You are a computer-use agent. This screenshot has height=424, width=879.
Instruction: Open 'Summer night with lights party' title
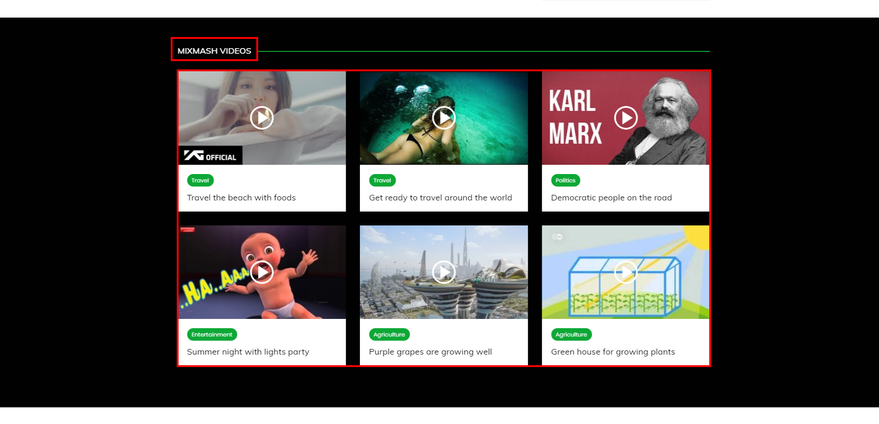click(x=248, y=352)
